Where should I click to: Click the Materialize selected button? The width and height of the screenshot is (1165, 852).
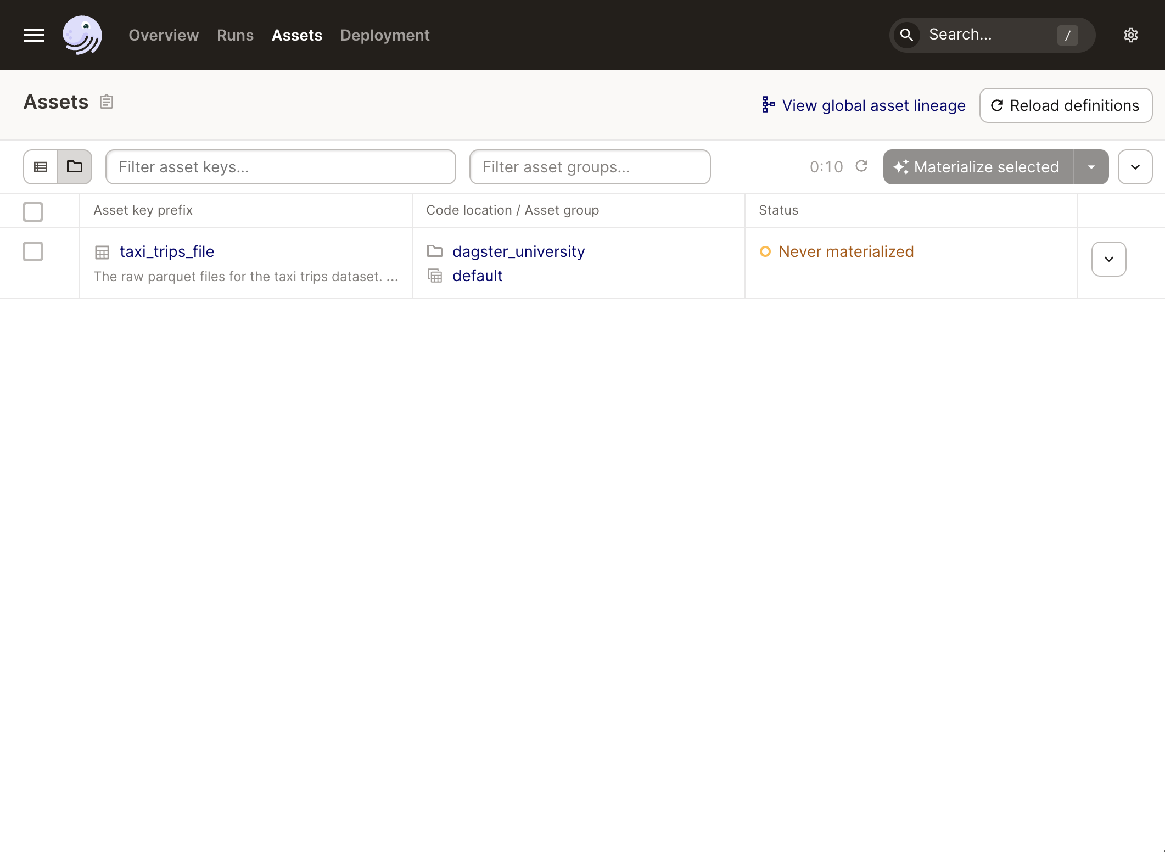click(x=978, y=167)
